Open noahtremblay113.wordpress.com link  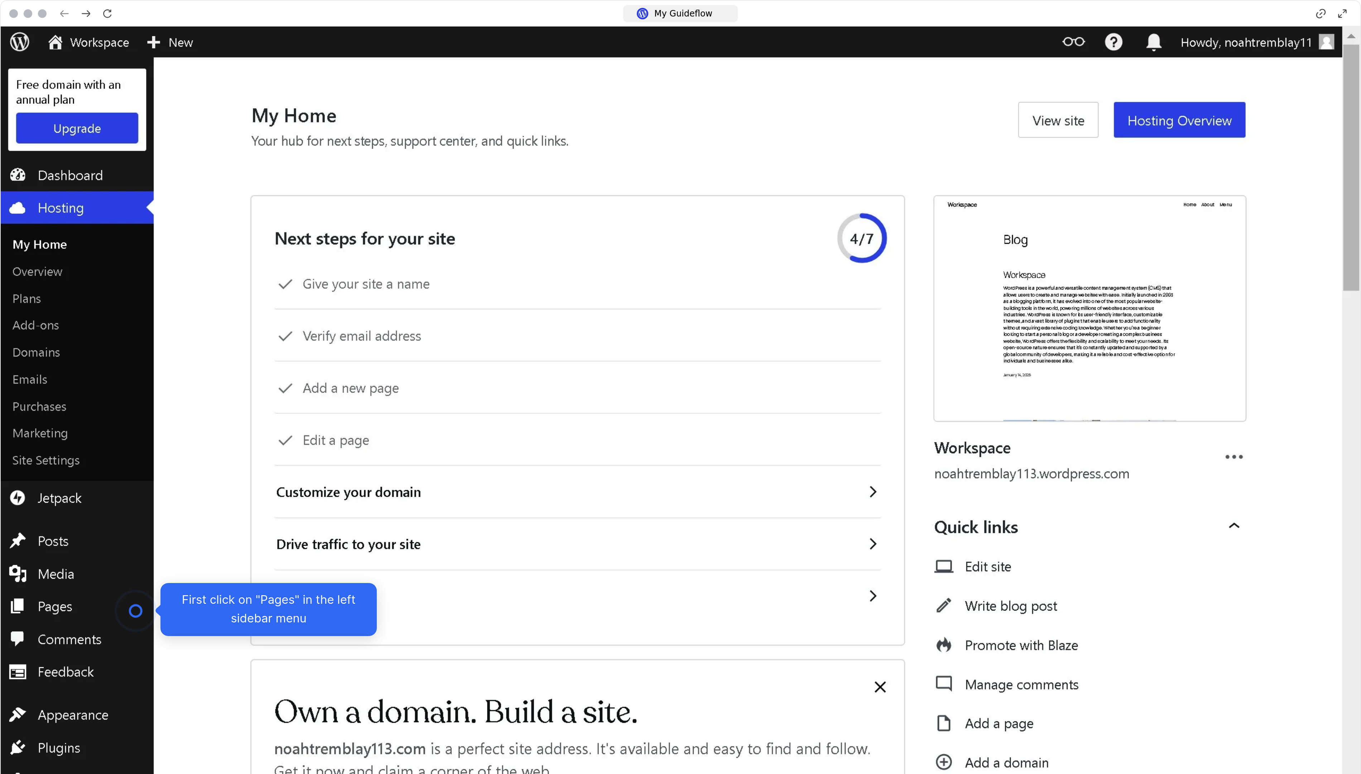click(1031, 473)
